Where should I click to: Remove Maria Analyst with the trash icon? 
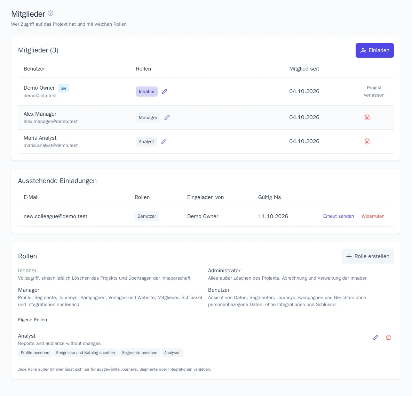(x=367, y=141)
